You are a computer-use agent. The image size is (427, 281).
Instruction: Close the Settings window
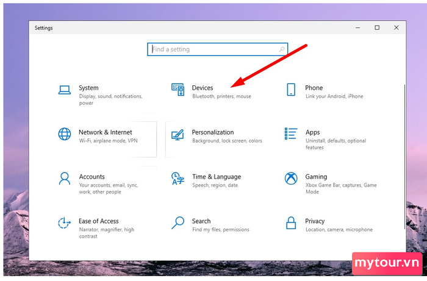point(396,28)
